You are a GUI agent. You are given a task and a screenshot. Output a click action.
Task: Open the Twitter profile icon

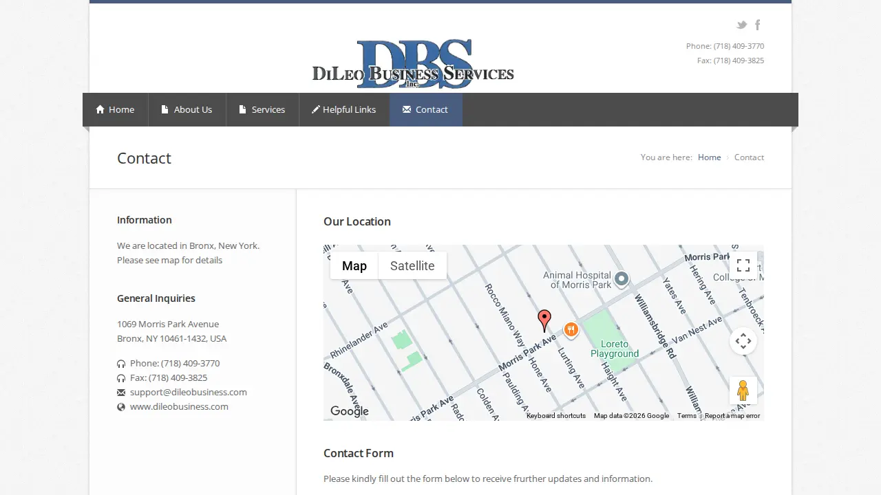[741, 25]
